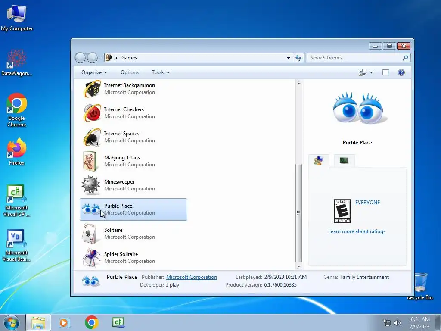The image size is (441, 331).
Task: Open Microsoft Visual C# desktop shortcut
Action: 17,201
